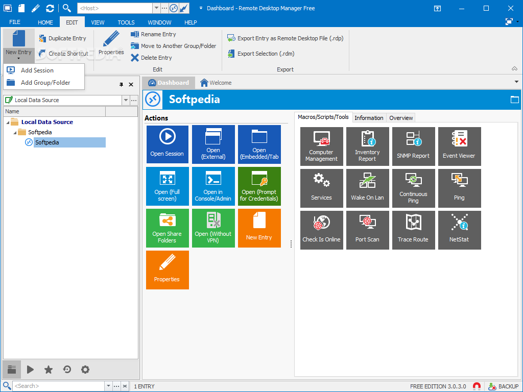Image resolution: width=523 pixels, height=392 pixels.
Task: Open the Local Data Source dropdown arrow
Action: pyautogui.click(x=126, y=100)
